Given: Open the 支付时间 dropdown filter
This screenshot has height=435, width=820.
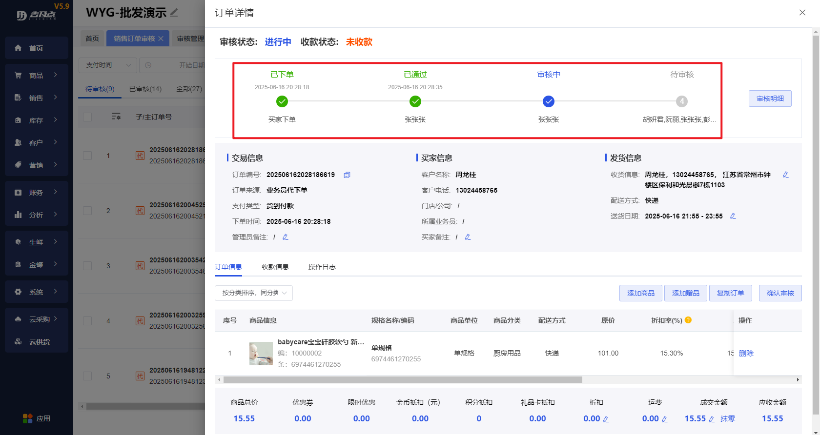Looking at the screenshot, I should tap(108, 65).
